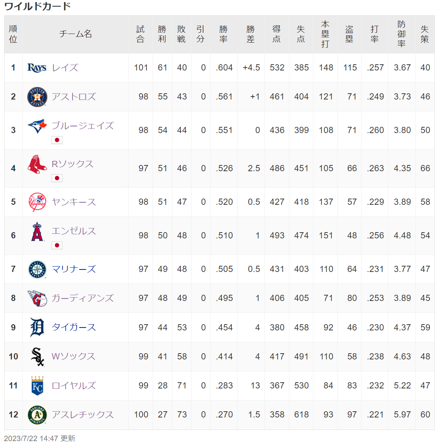Click the Red Sox socks logo
Image resolution: width=439 pixels, height=444 pixels.
37,164
